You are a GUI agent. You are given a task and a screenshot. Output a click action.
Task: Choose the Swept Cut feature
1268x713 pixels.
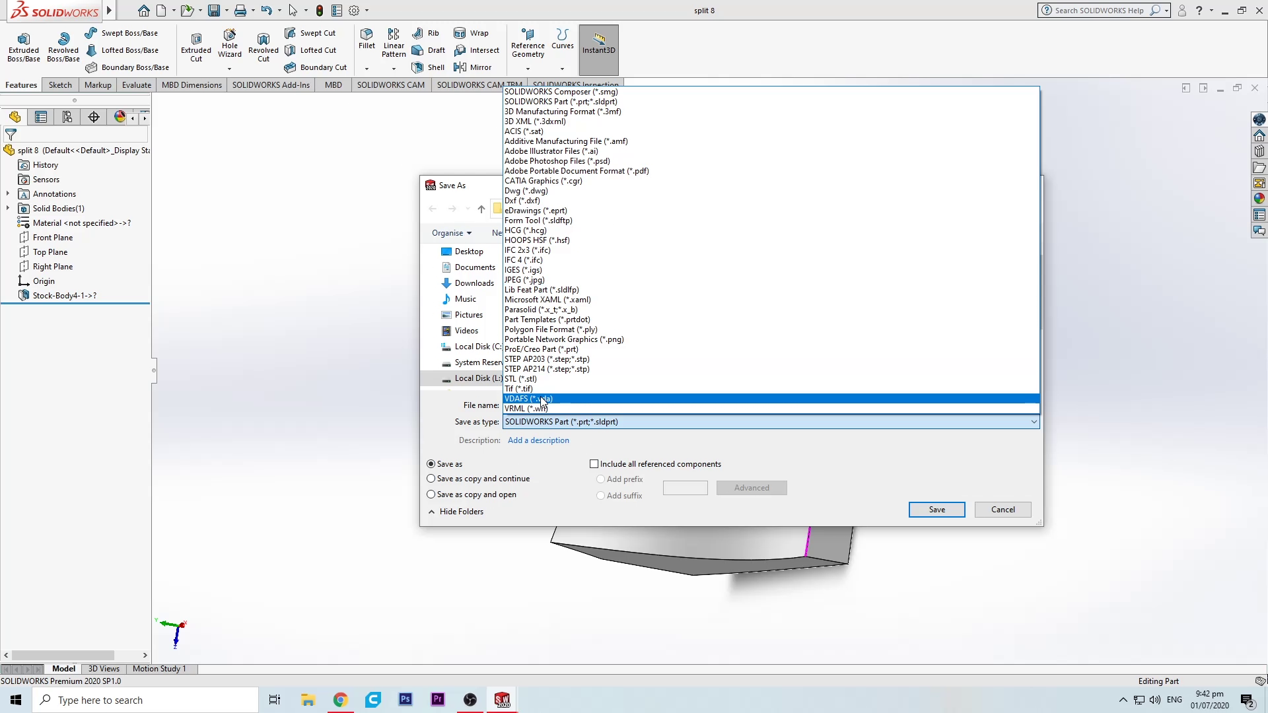(x=310, y=33)
